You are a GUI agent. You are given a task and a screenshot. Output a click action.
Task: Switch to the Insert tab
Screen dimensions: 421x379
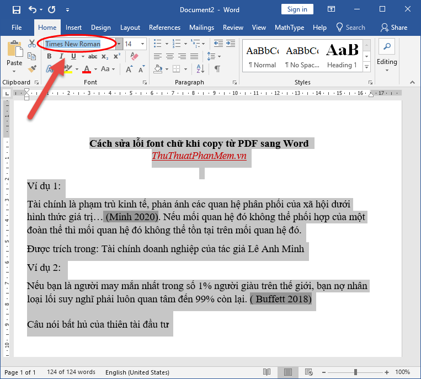pyautogui.click(x=73, y=28)
